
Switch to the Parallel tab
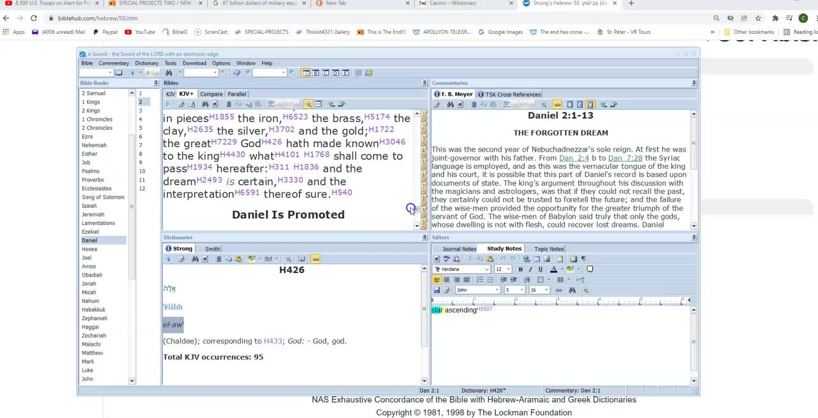pyautogui.click(x=236, y=94)
